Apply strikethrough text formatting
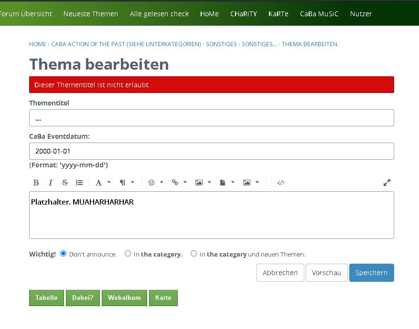Viewport: 419px width, 329px height. pyautogui.click(x=65, y=183)
